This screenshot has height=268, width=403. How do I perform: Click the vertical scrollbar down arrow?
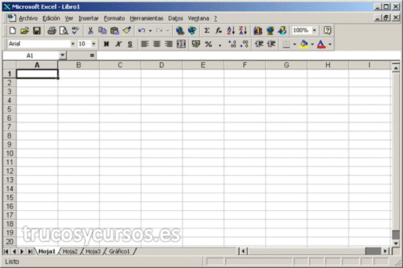(396, 243)
